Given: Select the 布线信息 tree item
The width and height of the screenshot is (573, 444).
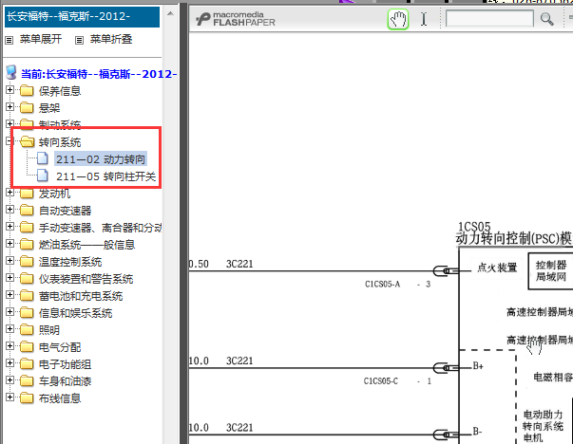Looking at the screenshot, I should pyautogui.click(x=60, y=398).
